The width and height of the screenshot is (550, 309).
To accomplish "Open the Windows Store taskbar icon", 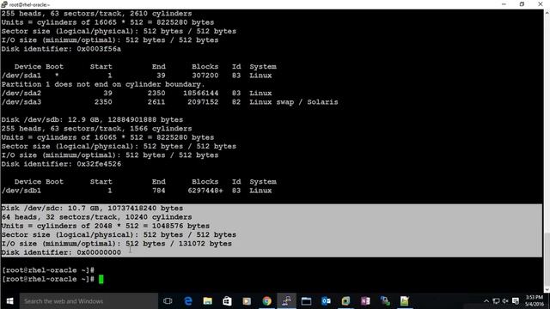I will pyautogui.click(x=227, y=301).
